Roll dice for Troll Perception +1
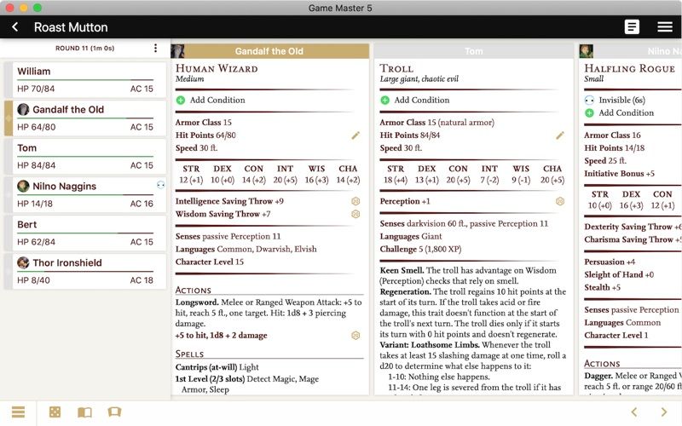 560,201
